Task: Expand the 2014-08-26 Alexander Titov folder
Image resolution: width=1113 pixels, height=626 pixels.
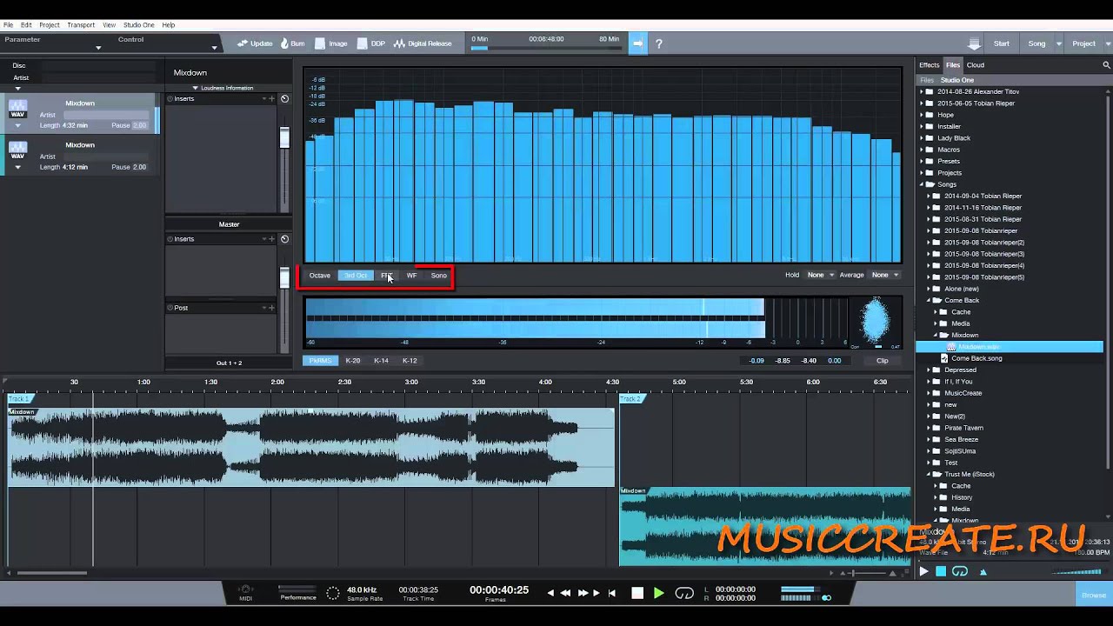Action: pyautogui.click(x=922, y=91)
